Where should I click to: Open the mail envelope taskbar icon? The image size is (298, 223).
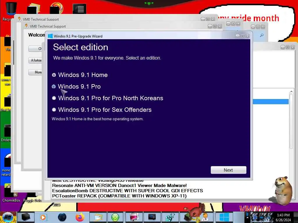[x=98, y=217]
